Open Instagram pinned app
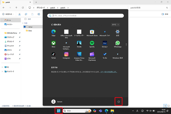Viewport: 171px width, 114px height. [66, 55]
